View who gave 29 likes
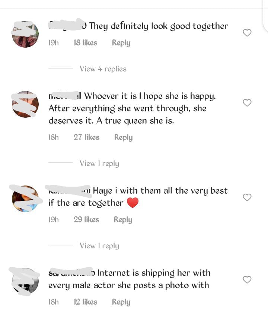 coord(86,220)
